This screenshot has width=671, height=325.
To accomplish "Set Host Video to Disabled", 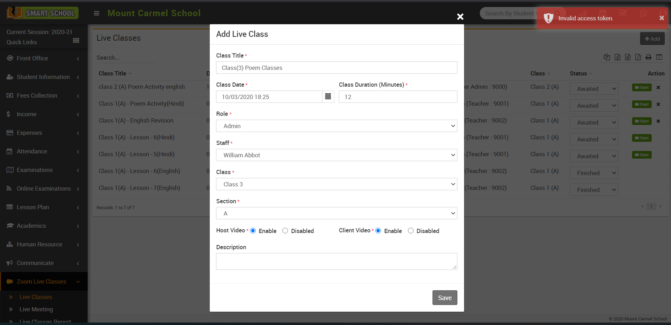I will [285, 231].
